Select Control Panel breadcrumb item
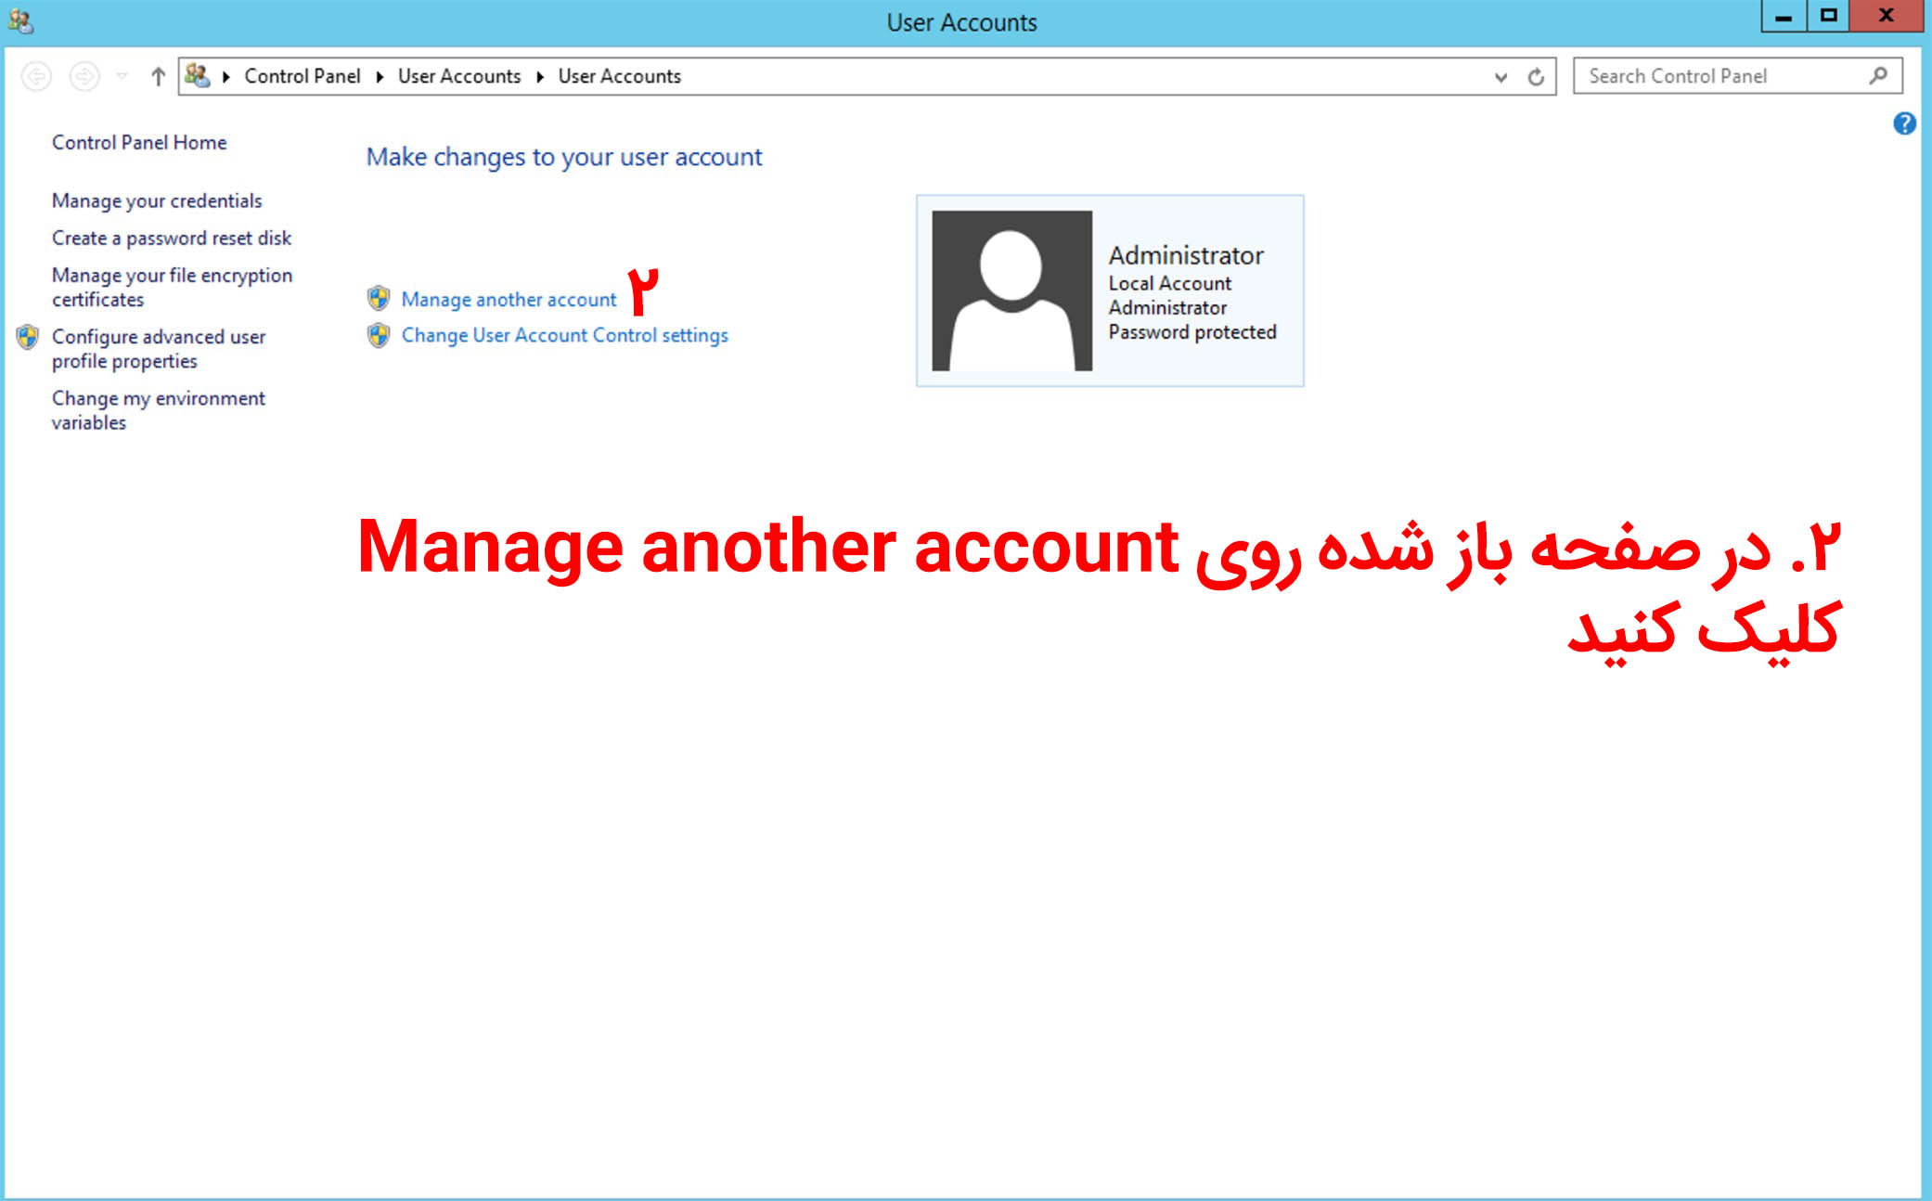The width and height of the screenshot is (1932, 1201). coord(302,76)
